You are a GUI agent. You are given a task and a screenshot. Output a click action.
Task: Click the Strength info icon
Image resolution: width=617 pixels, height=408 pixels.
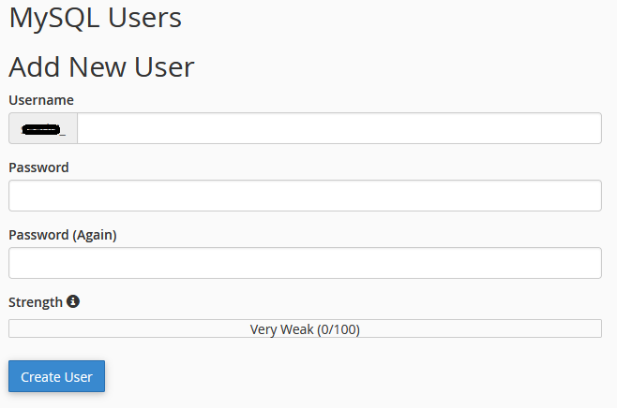73,301
